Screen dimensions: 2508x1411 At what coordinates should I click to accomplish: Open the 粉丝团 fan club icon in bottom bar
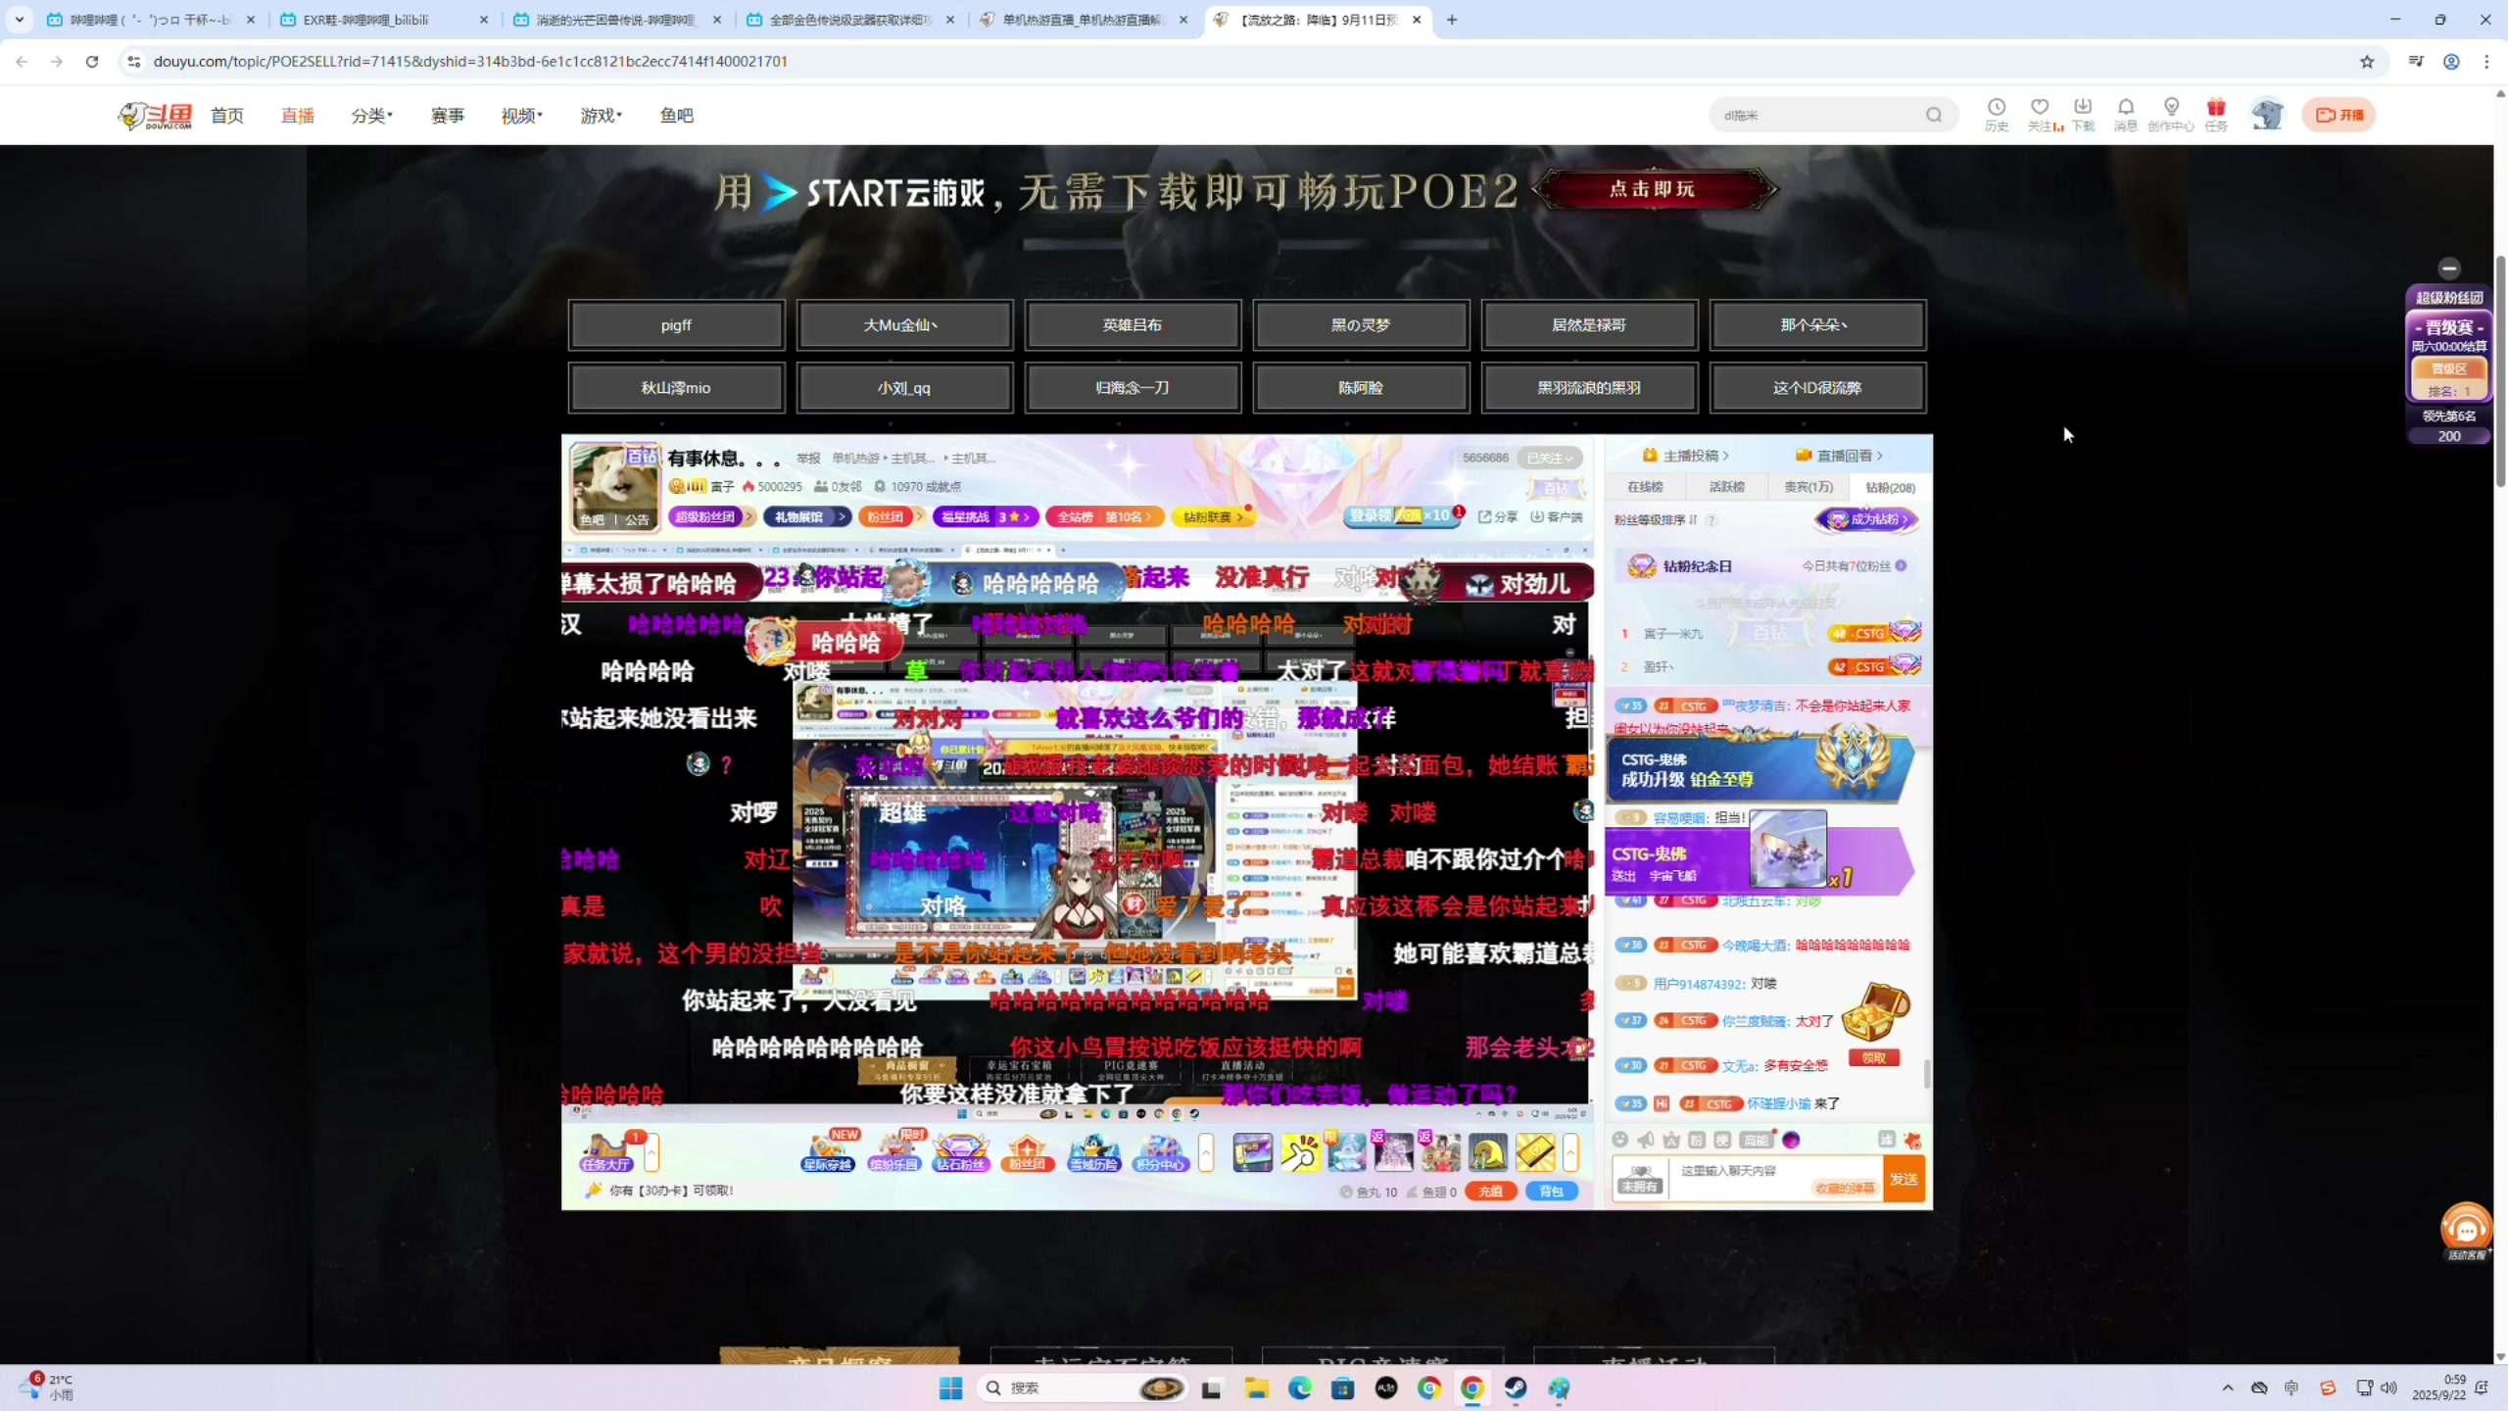click(x=1027, y=1152)
